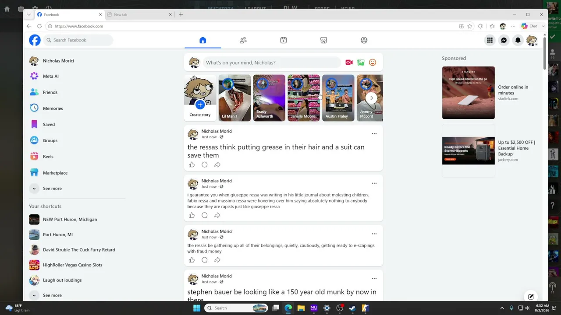
Task: Open the browser extensions puzzle icon
Action: tap(480, 26)
